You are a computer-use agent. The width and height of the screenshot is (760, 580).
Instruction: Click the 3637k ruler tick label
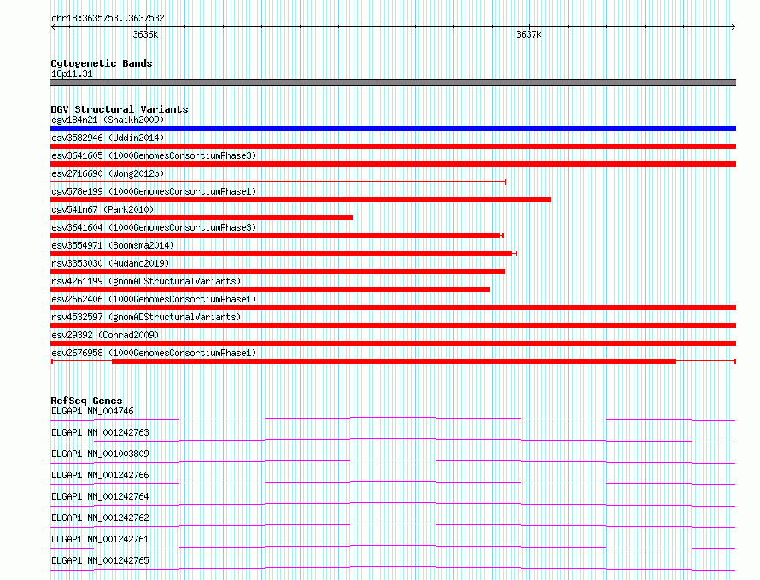529,34
